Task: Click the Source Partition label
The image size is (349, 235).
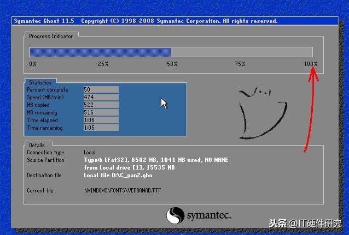Action: tap(45, 160)
